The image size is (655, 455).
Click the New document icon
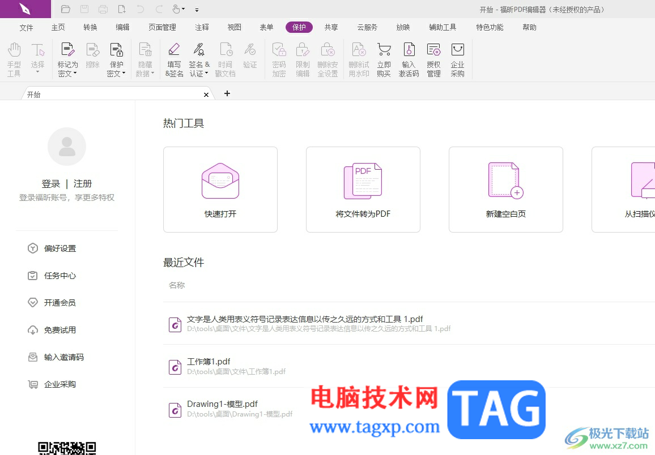122,9
